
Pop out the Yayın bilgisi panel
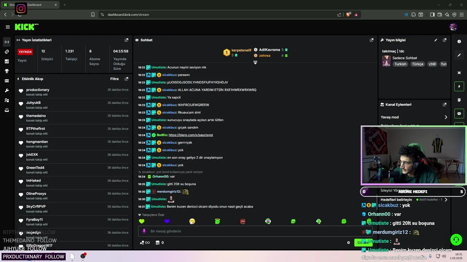444,40
